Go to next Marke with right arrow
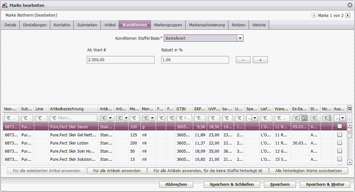This screenshot has width=355, height=192. pyautogui.click(x=348, y=15)
